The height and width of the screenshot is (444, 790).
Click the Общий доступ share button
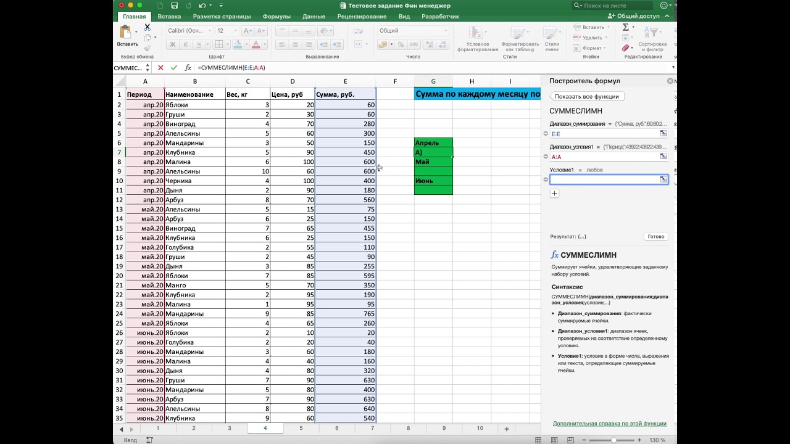(x=634, y=17)
